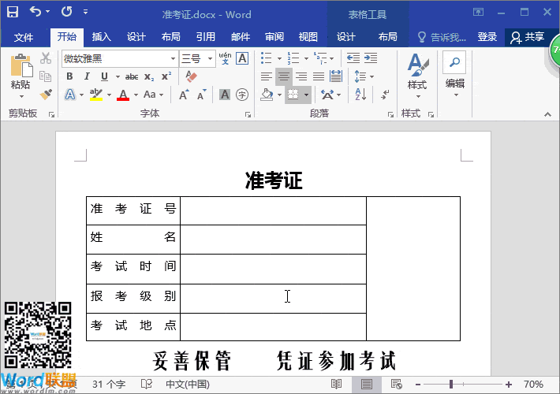Screen dimensions: 560x394
Task: Click the empty cell beside 姓名
Action: tap(273, 240)
